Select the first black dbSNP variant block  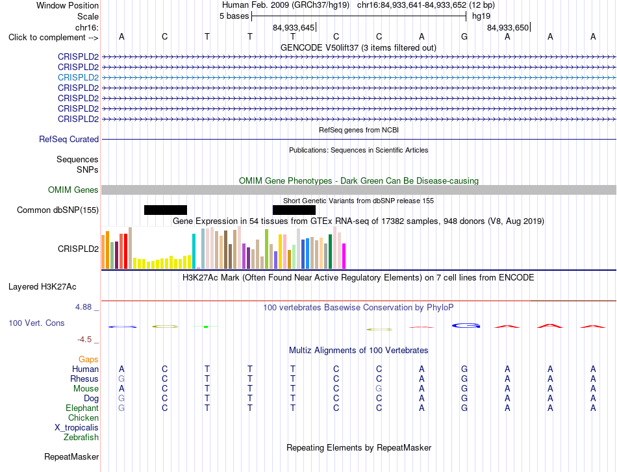click(165, 210)
